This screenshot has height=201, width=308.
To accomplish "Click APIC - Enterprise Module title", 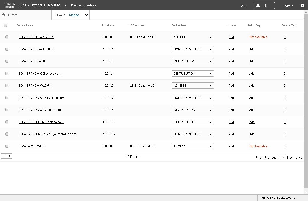I will tap(40, 5).
